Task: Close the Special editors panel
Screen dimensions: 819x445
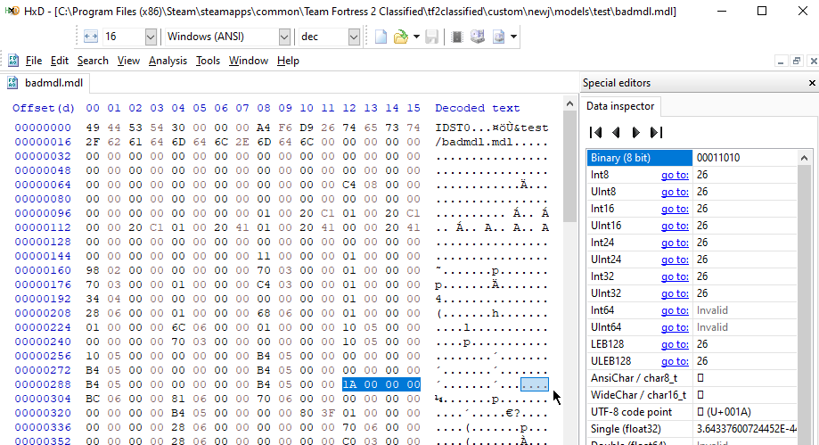Action: pyautogui.click(x=812, y=83)
